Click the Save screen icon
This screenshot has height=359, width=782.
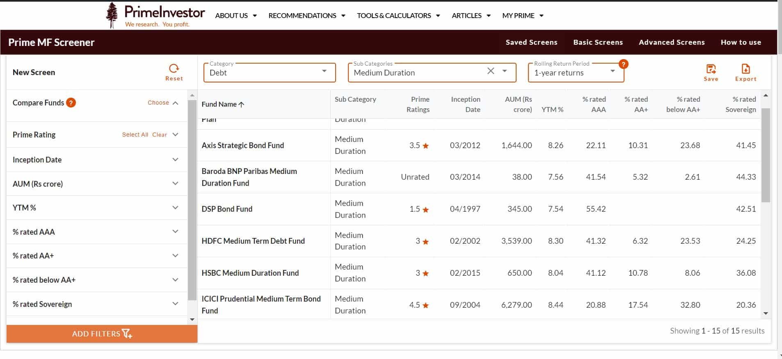[711, 69]
